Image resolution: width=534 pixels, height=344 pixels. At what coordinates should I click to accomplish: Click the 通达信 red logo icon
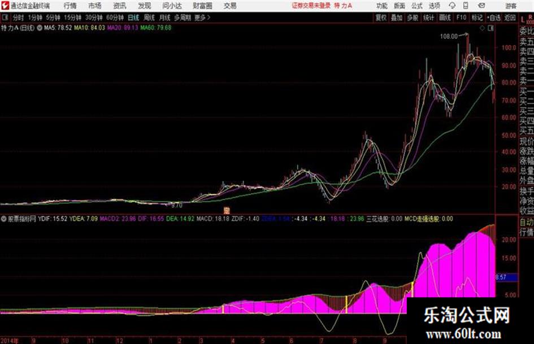pyautogui.click(x=5, y=6)
